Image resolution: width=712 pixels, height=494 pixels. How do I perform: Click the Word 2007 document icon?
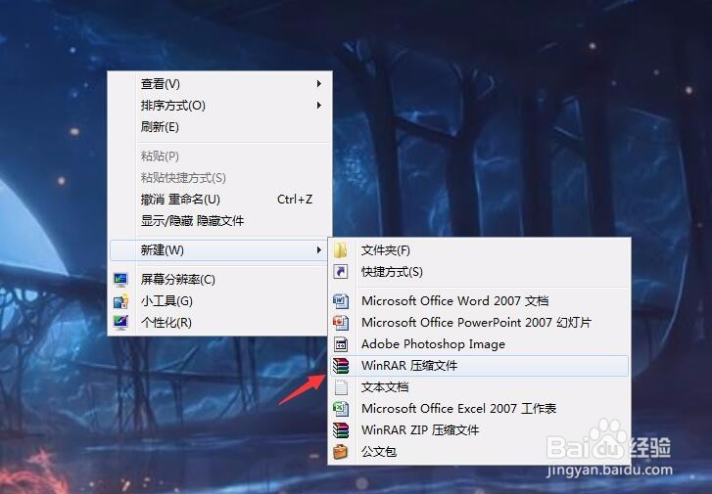[x=341, y=300]
